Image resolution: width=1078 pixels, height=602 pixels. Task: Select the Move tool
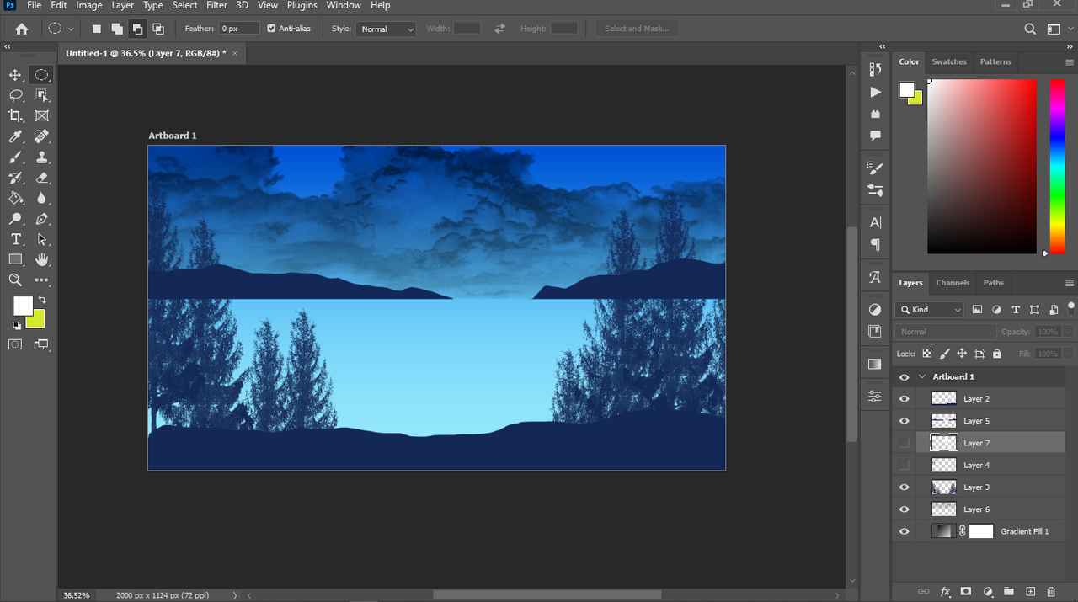pos(15,75)
